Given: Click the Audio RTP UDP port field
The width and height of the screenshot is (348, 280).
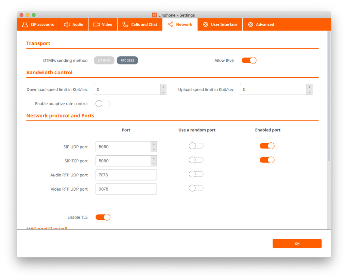Looking at the screenshot, I should [x=126, y=175].
